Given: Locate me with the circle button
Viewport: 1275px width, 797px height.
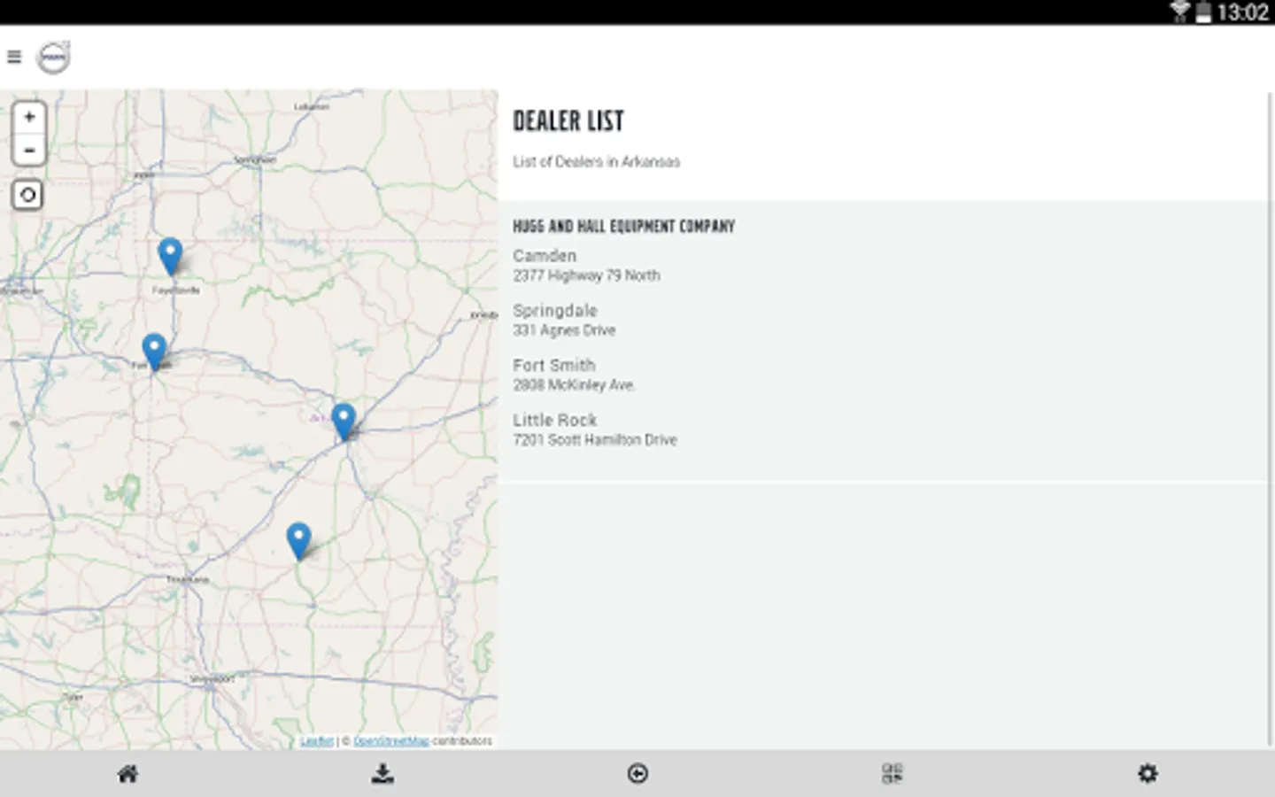Looking at the screenshot, I should click(27, 195).
